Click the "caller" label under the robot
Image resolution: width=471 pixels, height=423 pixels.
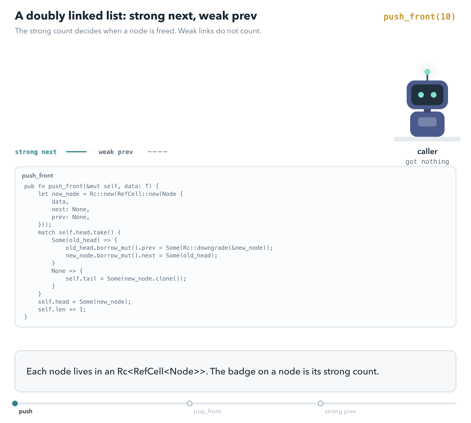click(427, 152)
